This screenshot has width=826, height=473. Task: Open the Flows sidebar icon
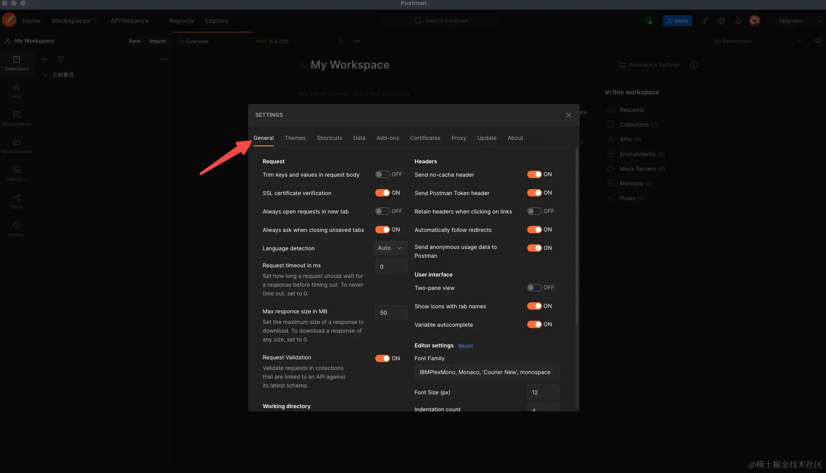[x=17, y=201]
